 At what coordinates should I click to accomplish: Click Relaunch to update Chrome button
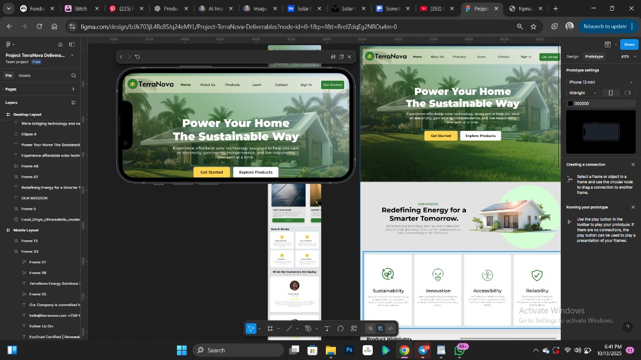pos(608,27)
